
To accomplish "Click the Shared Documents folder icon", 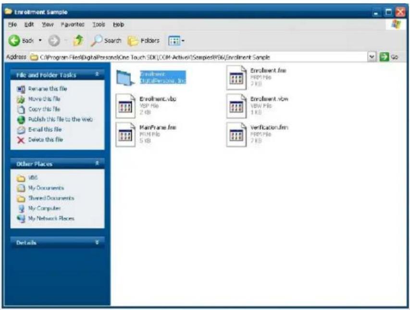I will tap(21, 199).
